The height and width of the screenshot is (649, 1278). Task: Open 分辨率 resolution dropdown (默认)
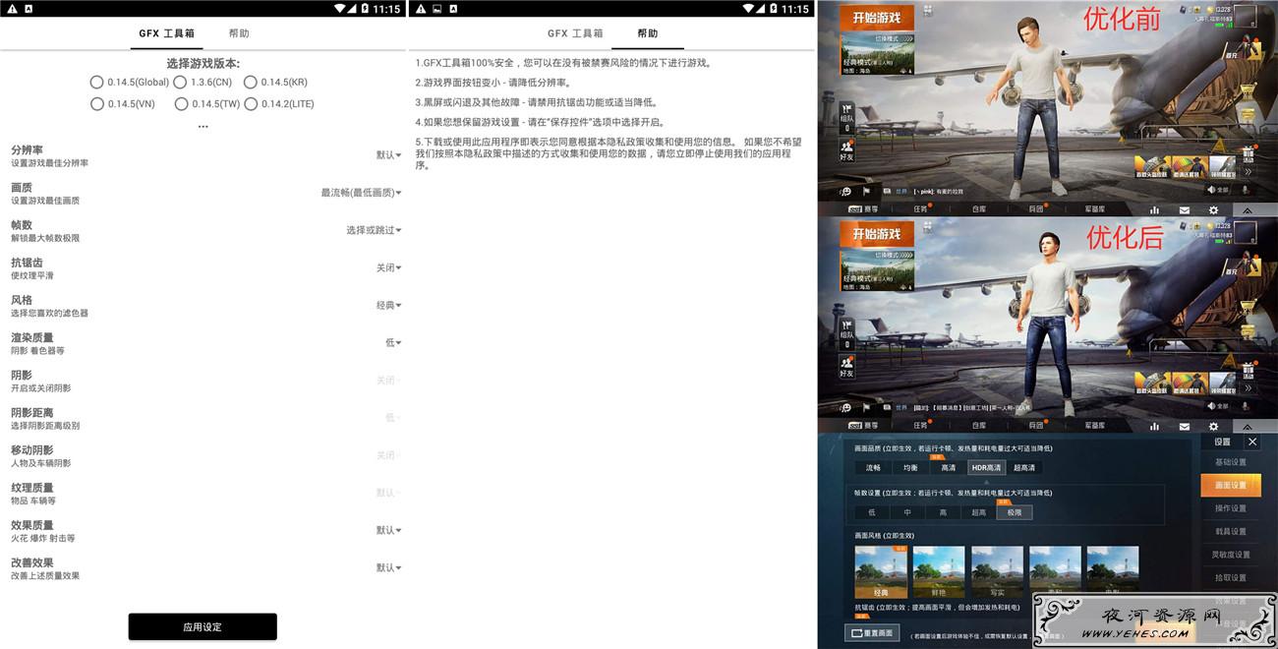tap(388, 155)
